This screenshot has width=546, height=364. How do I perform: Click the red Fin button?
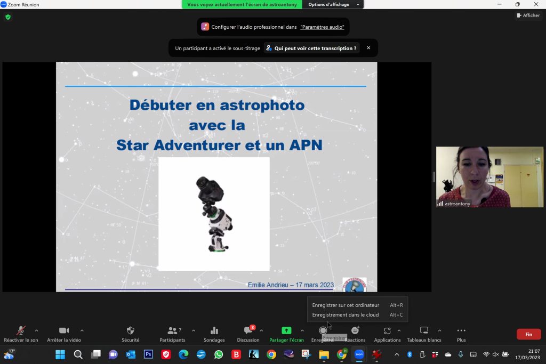[x=528, y=334]
